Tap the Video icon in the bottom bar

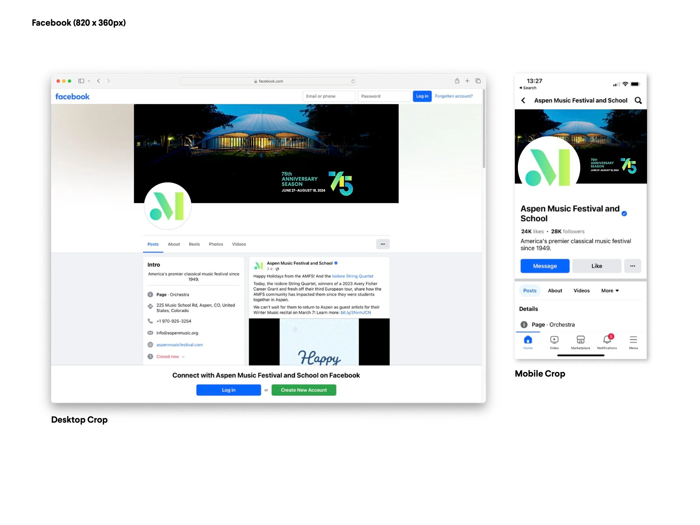pyautogui.click(x=554, y=340)
